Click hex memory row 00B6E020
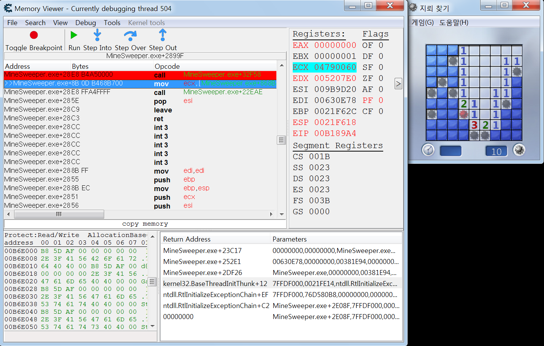Image resolution: width=544 pixels, height=346 pixels. [x=76, y=281]
